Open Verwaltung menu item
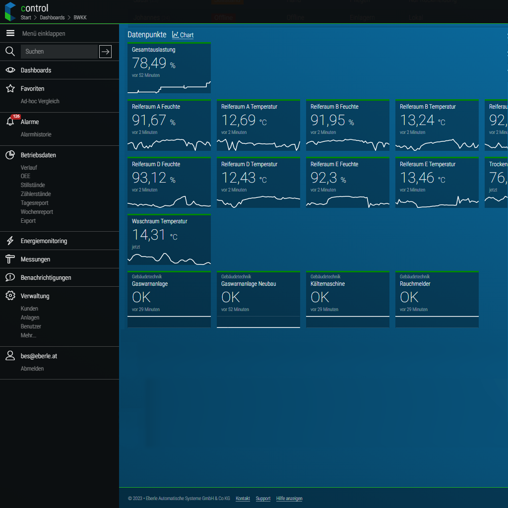 35,296
